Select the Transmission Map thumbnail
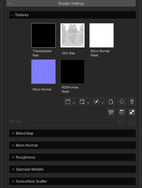 pyautogui.click(x=43, y=35)
